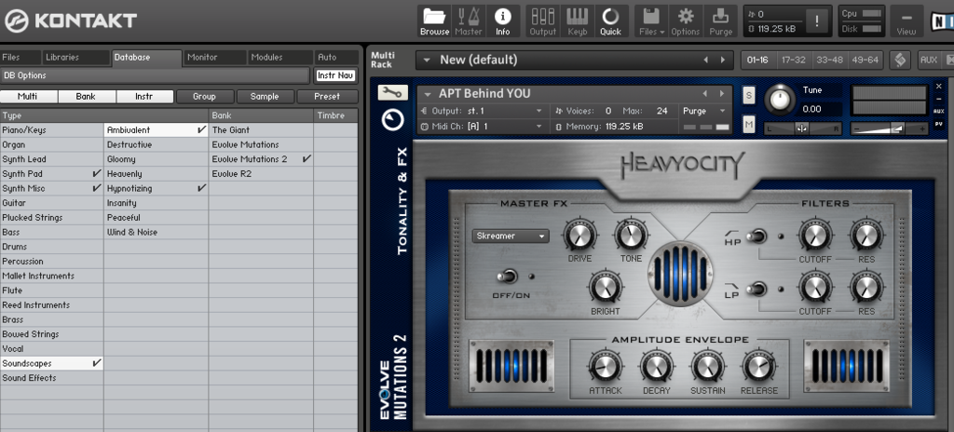Click the instrument AUX toggle
Viewport: 954px width, 432px height.
click(939, 112)
